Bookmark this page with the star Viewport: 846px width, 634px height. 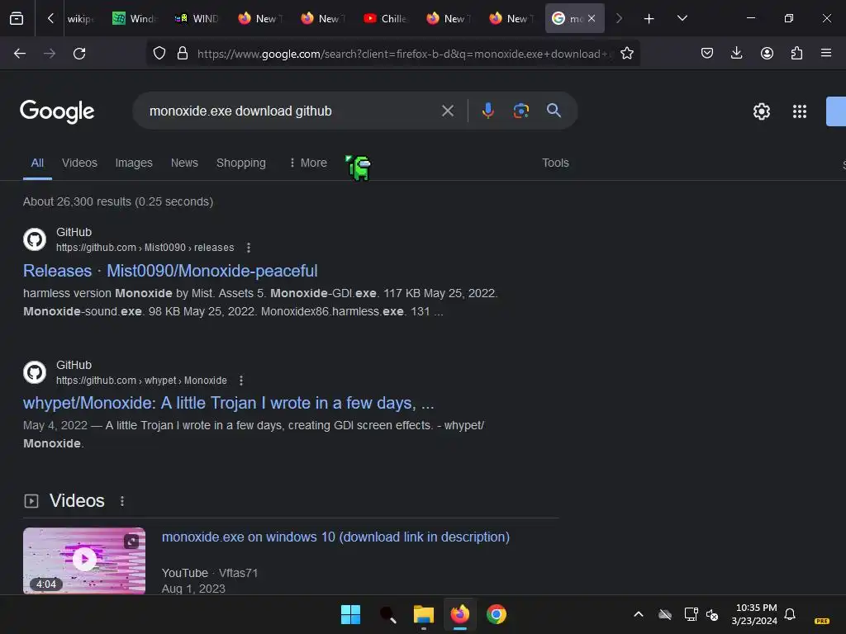(x=626, y=54)
